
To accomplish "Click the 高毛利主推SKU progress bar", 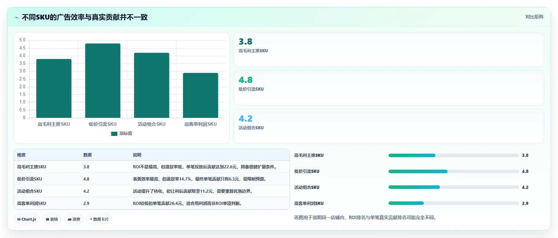I will click(x=454, y=155).
